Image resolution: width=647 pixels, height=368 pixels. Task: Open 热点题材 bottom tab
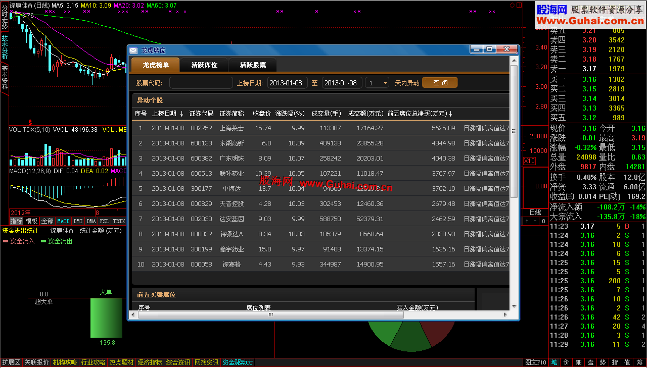pos(122,362)
